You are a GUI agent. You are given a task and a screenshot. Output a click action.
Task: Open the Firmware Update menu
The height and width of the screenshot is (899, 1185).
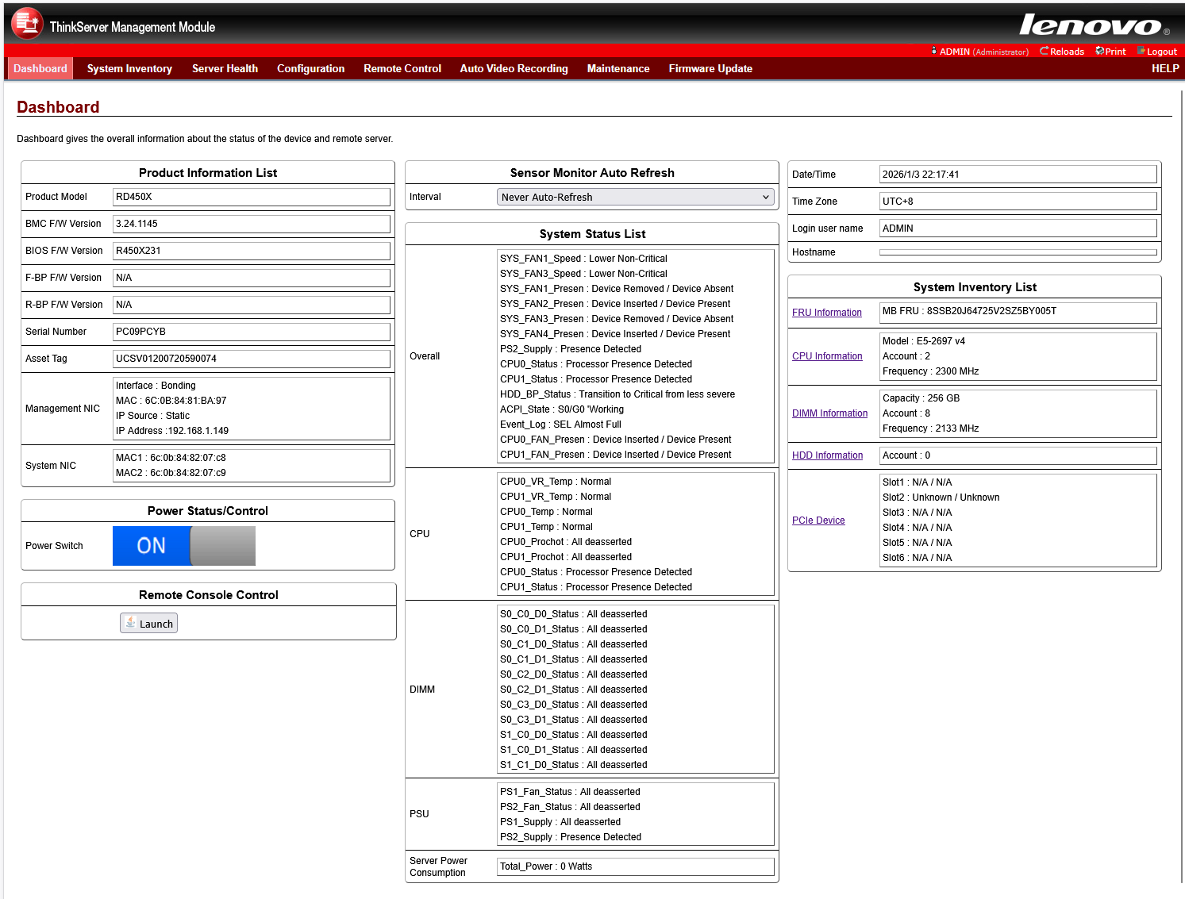[710, 68]
